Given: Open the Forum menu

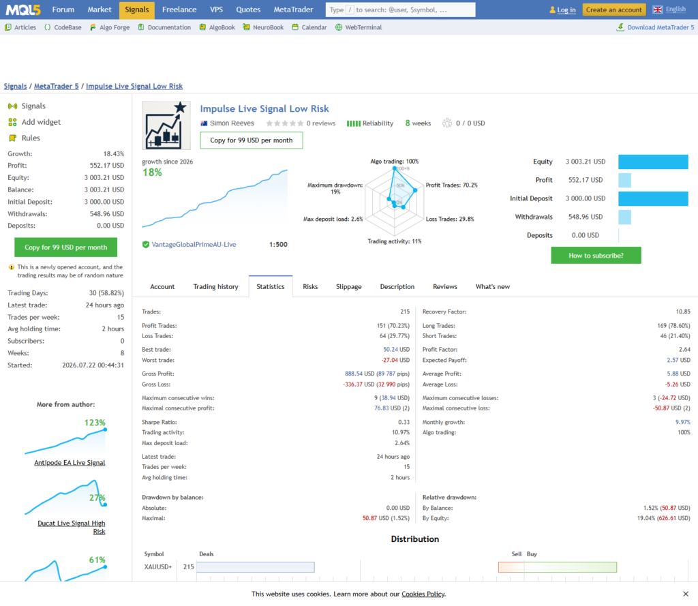Looking at the screenshot, I should point(63,10).
